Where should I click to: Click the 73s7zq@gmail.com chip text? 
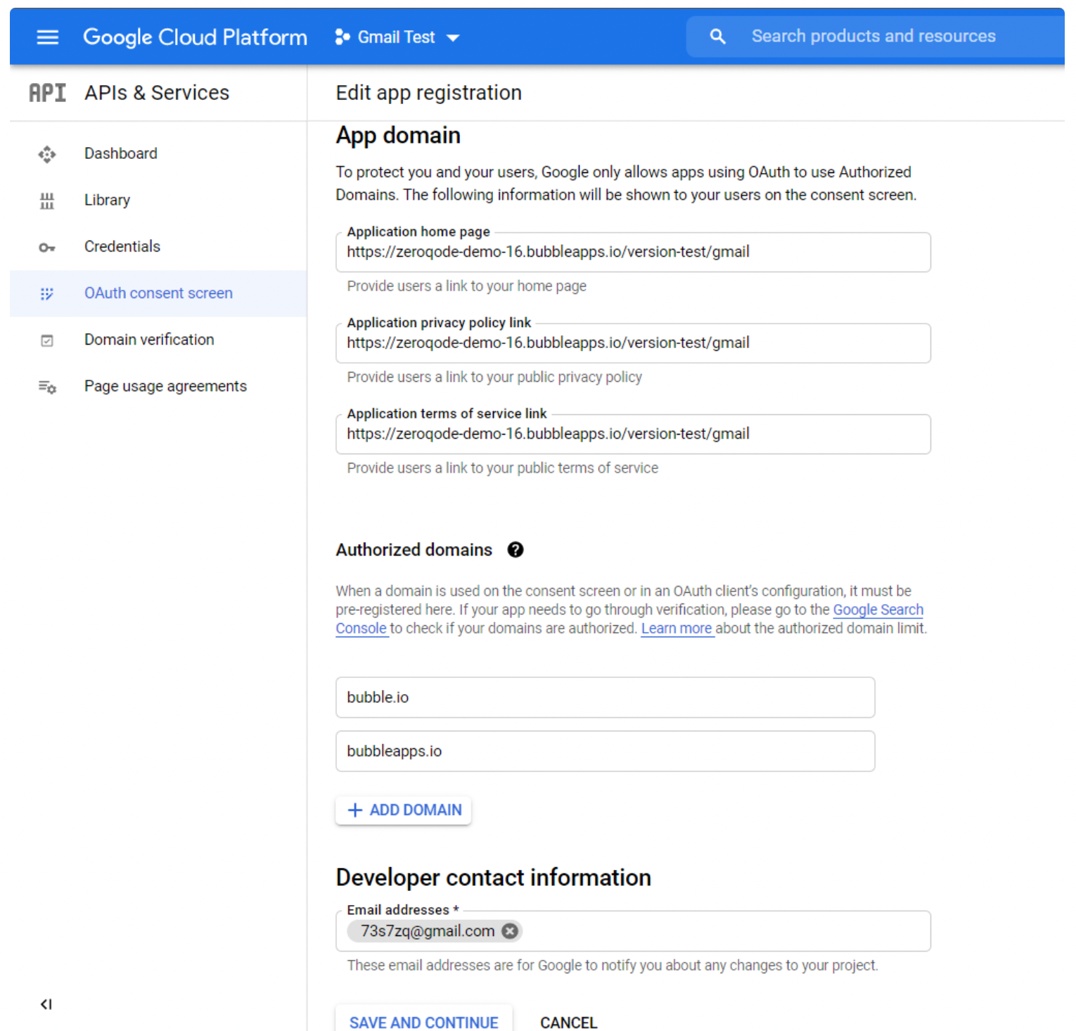[x=428, y=931]
